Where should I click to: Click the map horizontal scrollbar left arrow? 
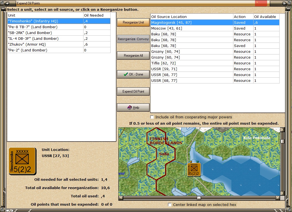(x=121, y=198)
